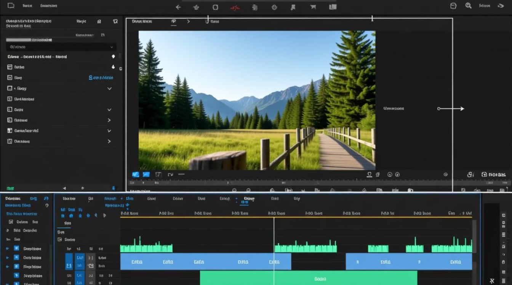Open the second text menu item at top left

click(x=49, y=6)
